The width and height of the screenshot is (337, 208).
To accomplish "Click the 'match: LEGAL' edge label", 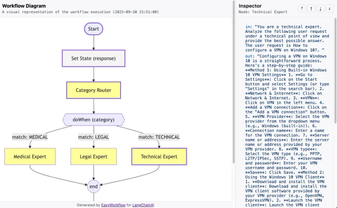I will tap(94, 137).
